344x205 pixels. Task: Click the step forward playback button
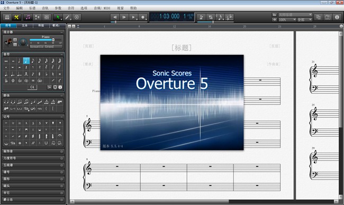tap(124, 17)
